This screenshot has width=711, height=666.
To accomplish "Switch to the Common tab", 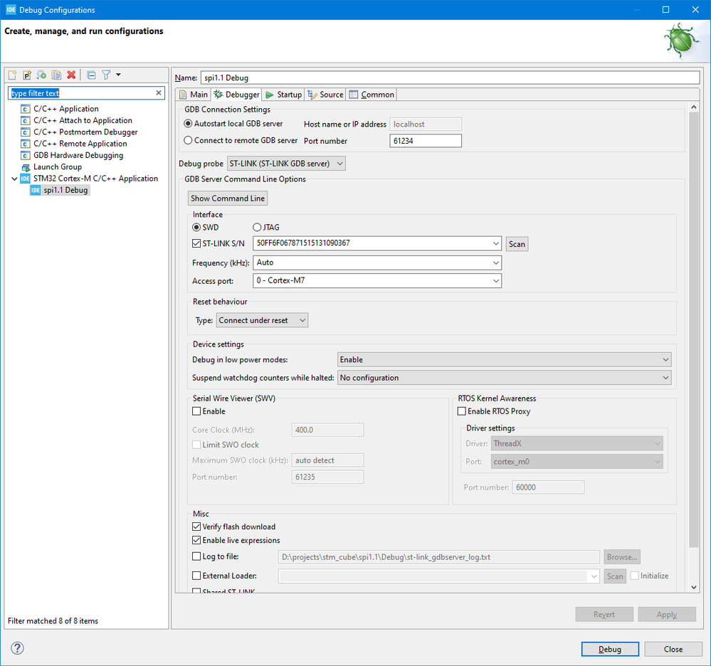I will click(372, 95).
